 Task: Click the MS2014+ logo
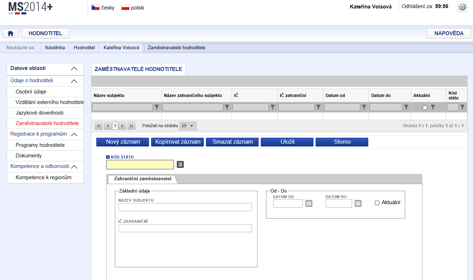pyautogui.click(x=31, y=8)
